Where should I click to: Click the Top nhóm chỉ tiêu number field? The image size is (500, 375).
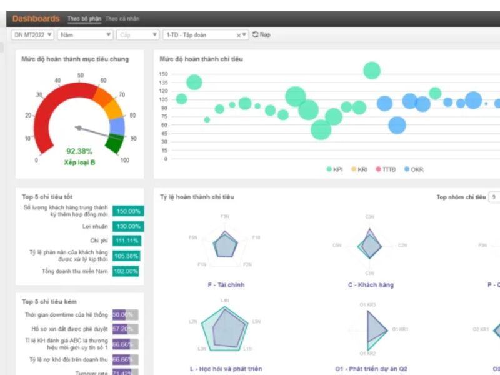point(494,197)
